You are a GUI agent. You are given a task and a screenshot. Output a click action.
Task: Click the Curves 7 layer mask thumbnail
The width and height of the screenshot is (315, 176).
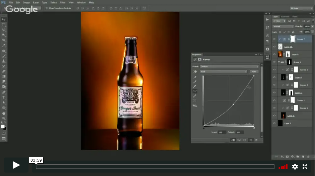coord(293,39)
